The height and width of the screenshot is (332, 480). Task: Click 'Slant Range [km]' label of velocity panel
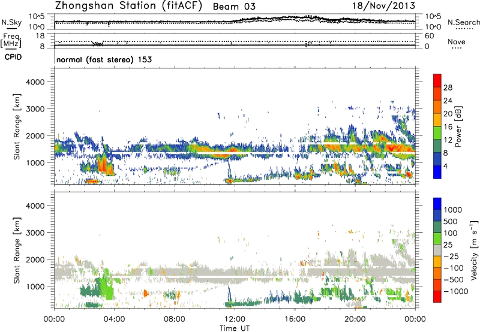click(17, 250)
